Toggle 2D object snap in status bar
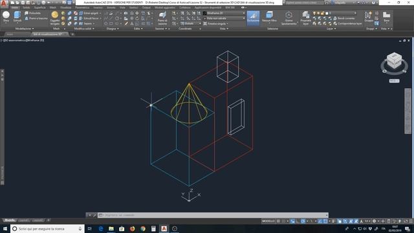 coord(325,221)
